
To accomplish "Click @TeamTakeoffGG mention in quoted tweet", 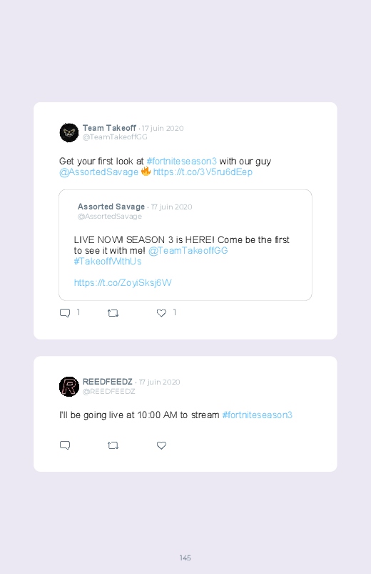I will tap(188, 250).
